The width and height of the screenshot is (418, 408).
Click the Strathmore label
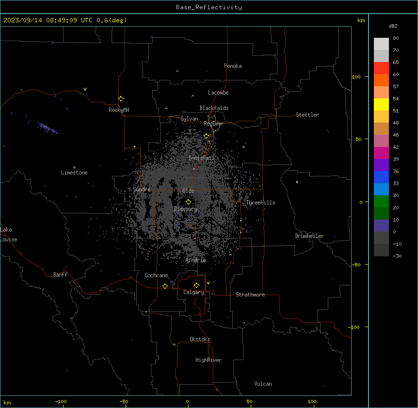tap(250, 295)
